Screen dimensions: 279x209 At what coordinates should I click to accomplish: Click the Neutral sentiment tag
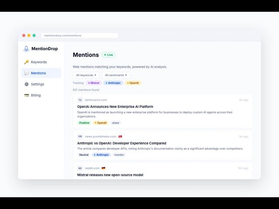[x=84, y=155]
